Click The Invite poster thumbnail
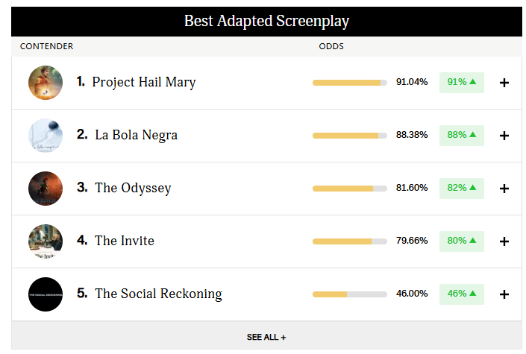 [x=46, y=241]
